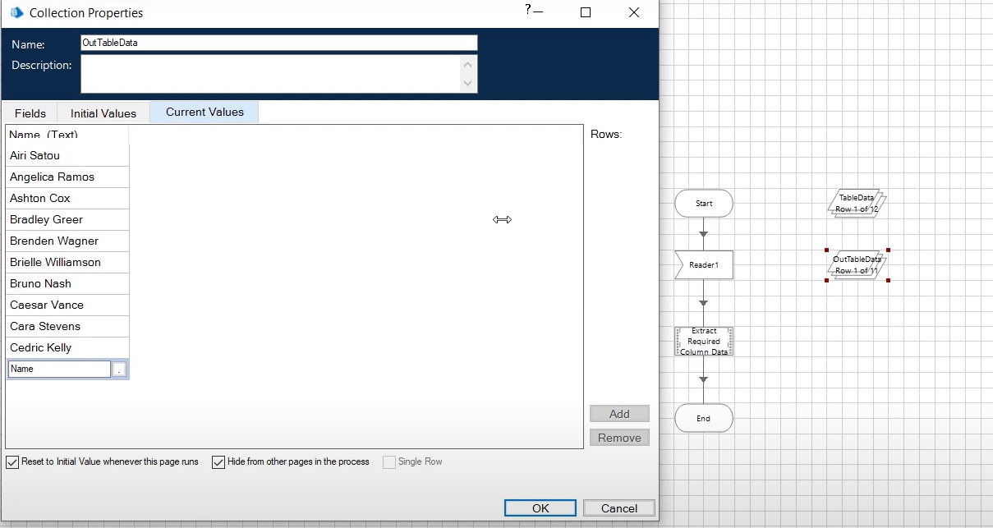Select the Ashton Cox row
993x528 pixels.
point(67,198)
